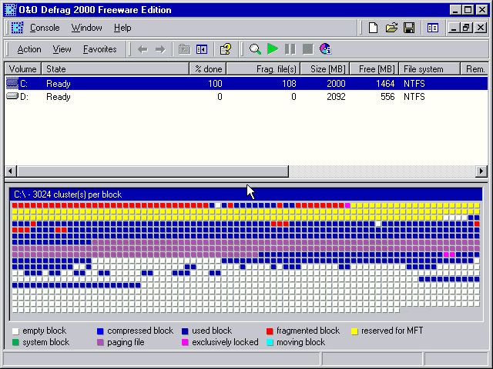Click Ready state of C: volume
Viewport: 493px width, 369px height.
click(59, 84)
